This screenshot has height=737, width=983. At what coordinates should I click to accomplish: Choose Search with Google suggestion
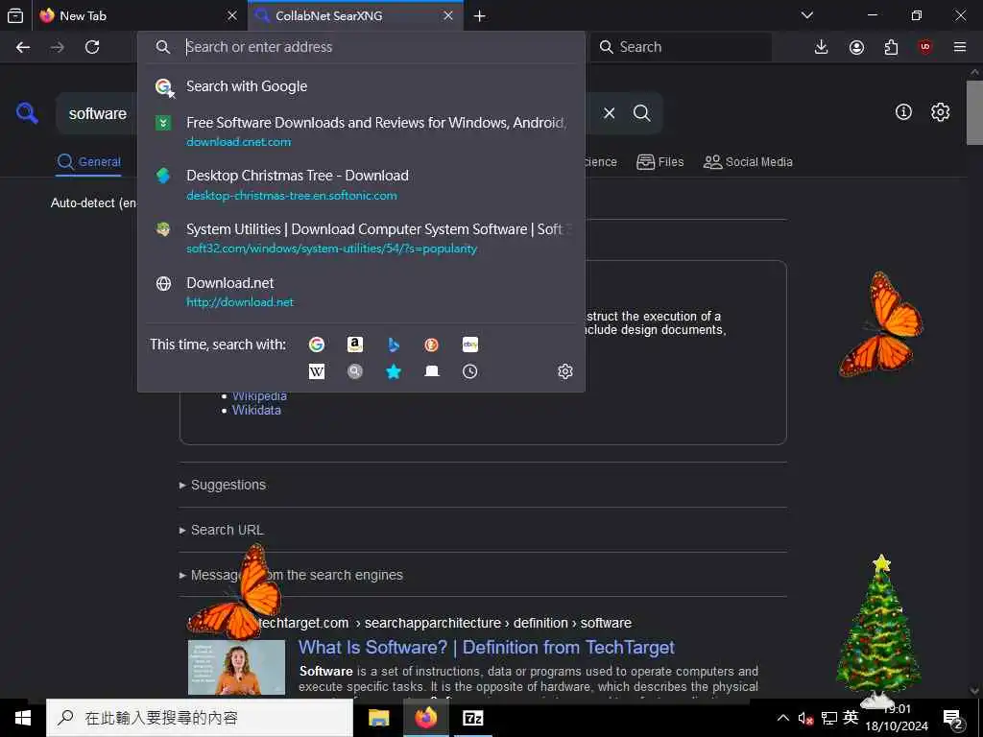click(x=361, y=86)
